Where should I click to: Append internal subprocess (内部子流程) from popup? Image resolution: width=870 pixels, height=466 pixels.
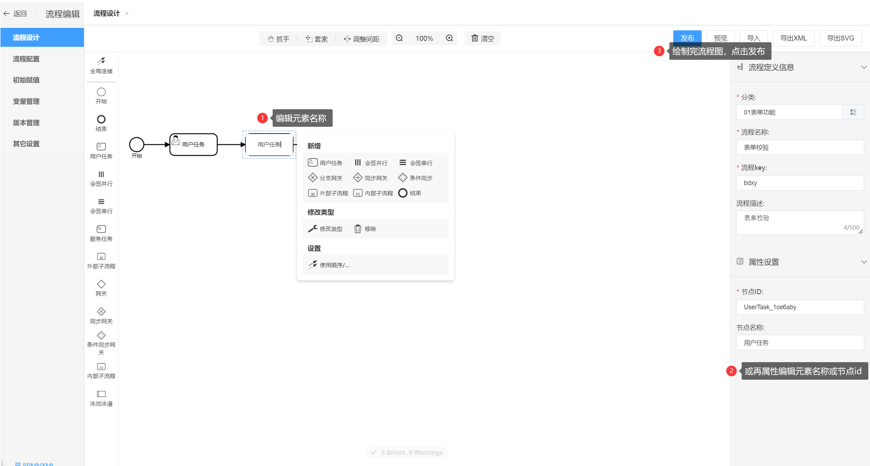[373, 193]
